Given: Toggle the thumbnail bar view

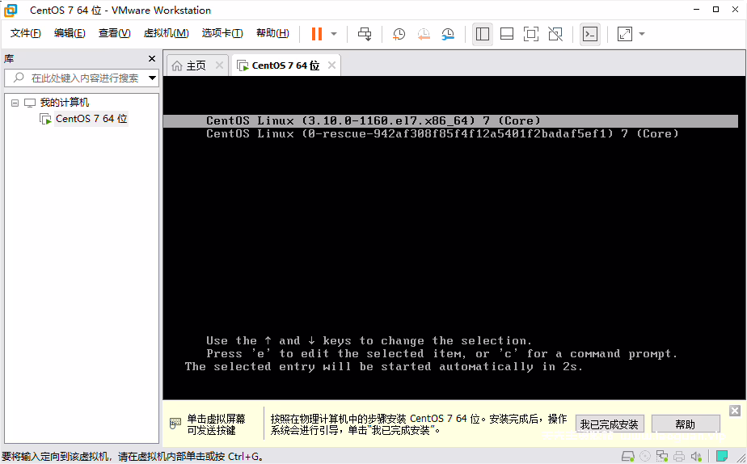Looking at the screenshot, I should tap(507, 34).
